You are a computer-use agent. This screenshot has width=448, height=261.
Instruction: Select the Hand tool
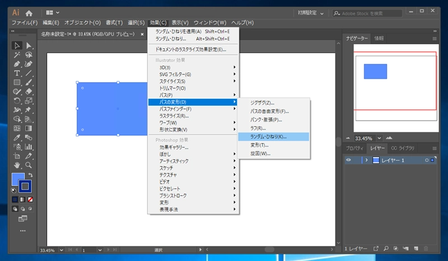tap(17, 165)
